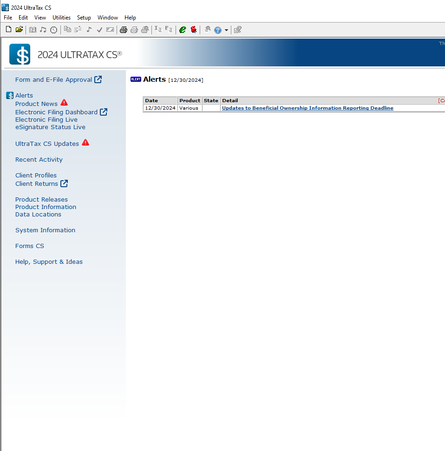Click the open book toolbar icon

(33, 30)
